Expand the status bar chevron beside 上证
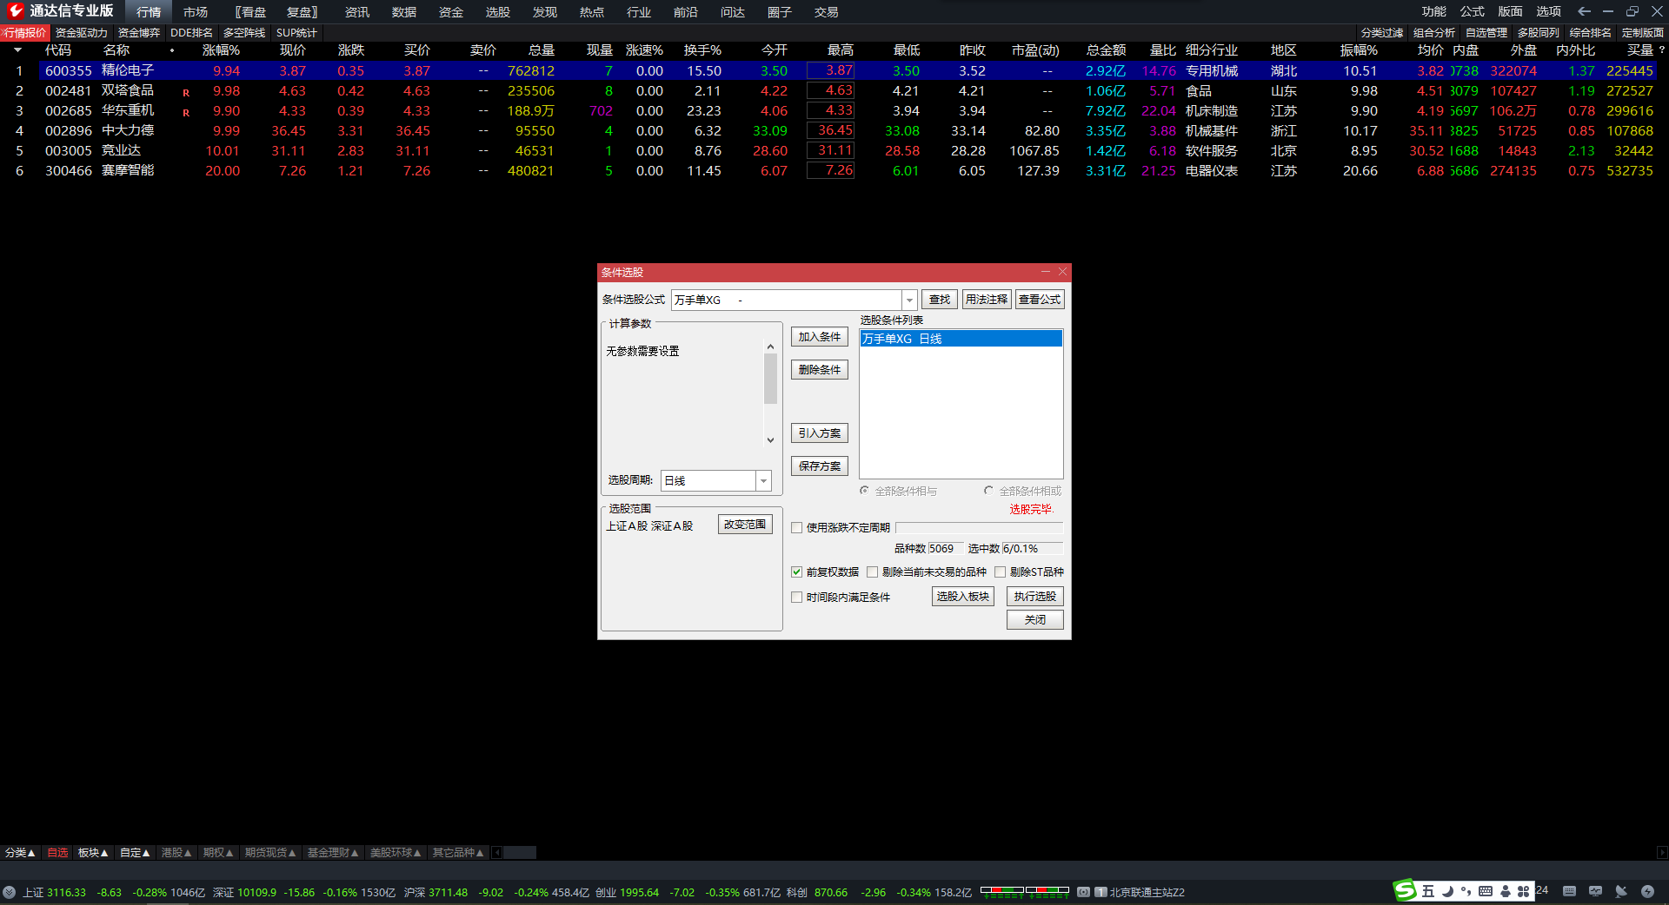The image size is (1669, 905). 9,892
